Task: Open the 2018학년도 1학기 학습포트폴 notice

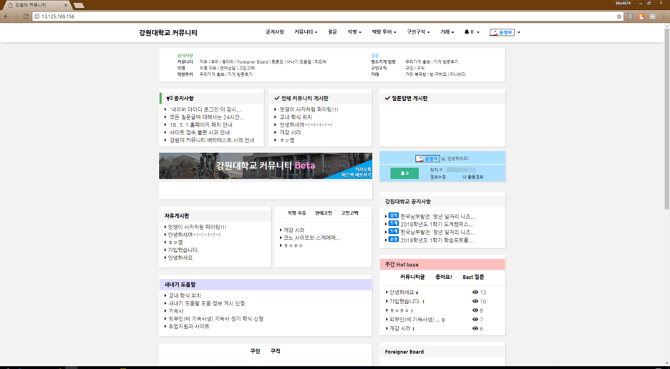Action: coord(437,240)
